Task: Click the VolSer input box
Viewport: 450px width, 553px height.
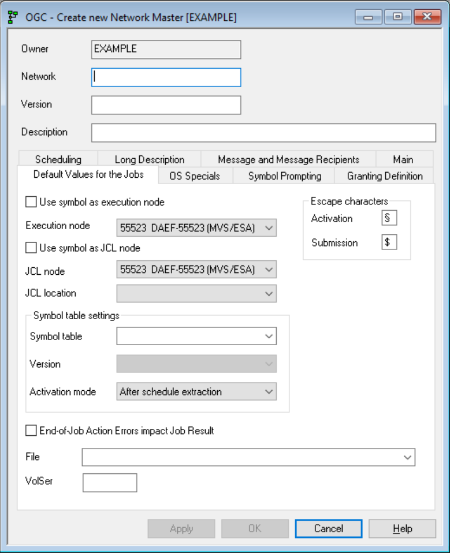Action: tap(110, 483)
